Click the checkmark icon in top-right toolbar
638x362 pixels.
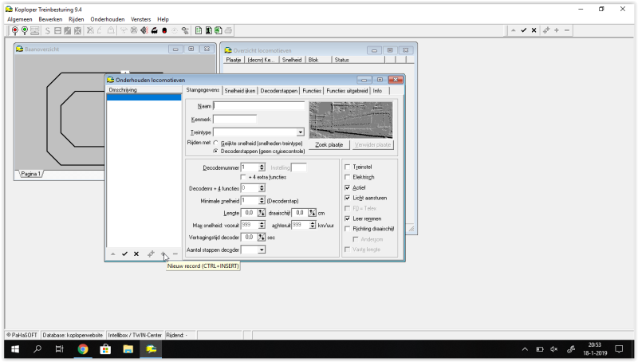click(524, 30)
